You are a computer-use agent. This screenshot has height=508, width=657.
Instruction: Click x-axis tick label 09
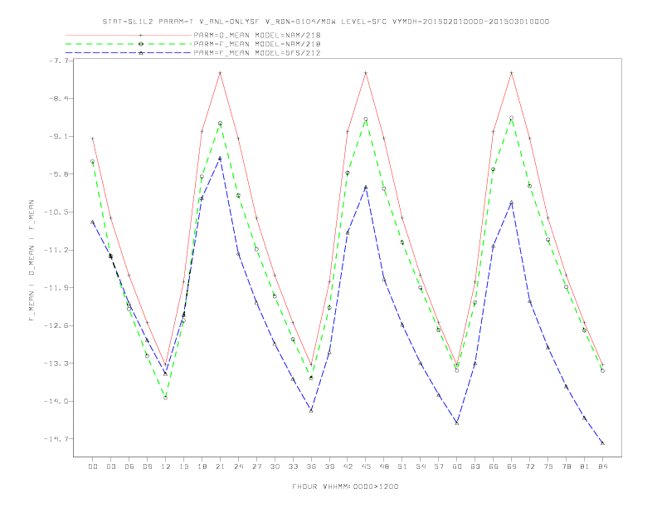point(148,466)
